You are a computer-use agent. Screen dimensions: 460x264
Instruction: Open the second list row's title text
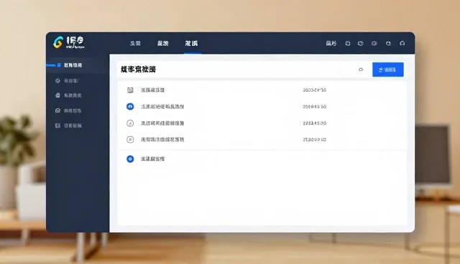[162, 107]
